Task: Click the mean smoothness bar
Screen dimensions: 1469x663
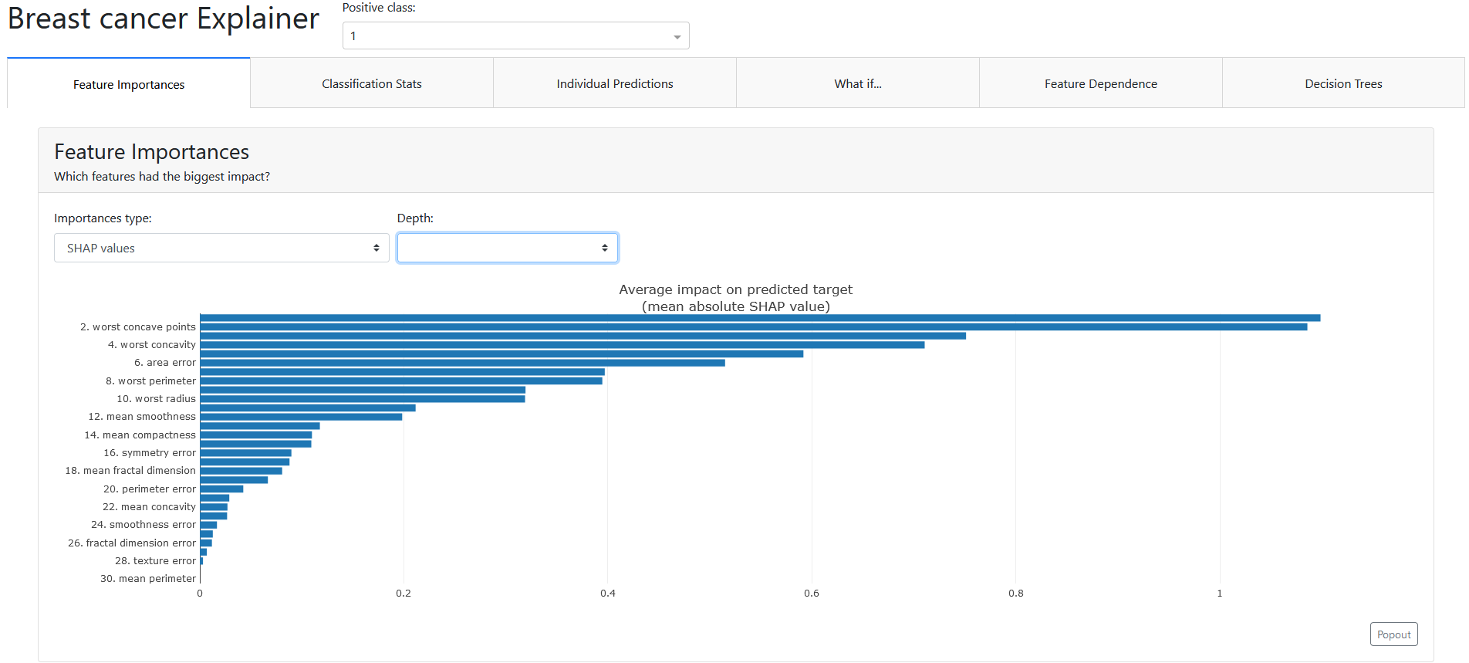Action: (x=301, y=417)
